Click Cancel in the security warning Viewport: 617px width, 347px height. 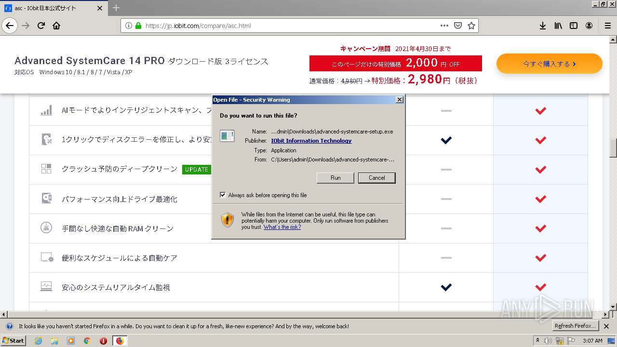coord(377,178)
